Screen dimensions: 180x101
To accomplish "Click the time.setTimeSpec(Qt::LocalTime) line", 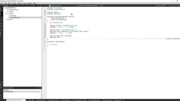I will 61,36.
